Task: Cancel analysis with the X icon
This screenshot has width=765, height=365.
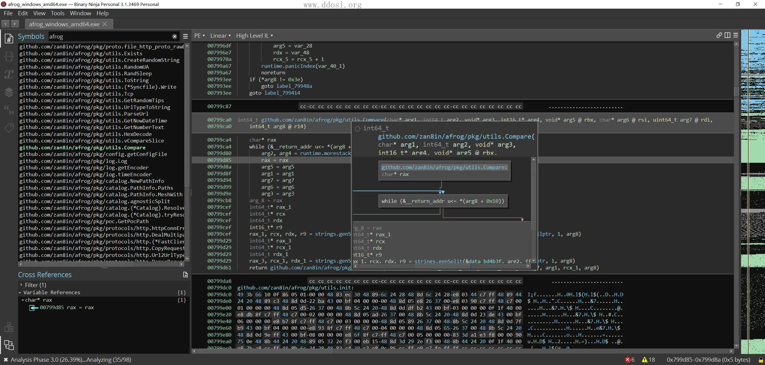Action: pyautogui.click(x=5, y=360)
